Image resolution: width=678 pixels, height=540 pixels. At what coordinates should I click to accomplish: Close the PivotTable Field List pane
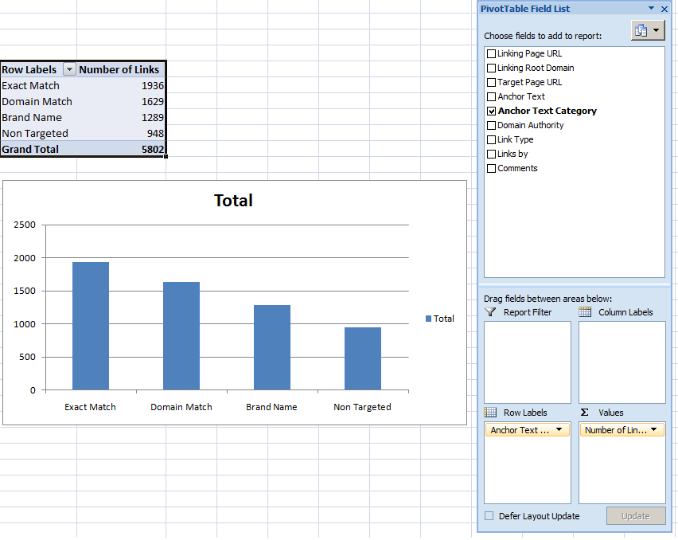[x=664, y=9]
